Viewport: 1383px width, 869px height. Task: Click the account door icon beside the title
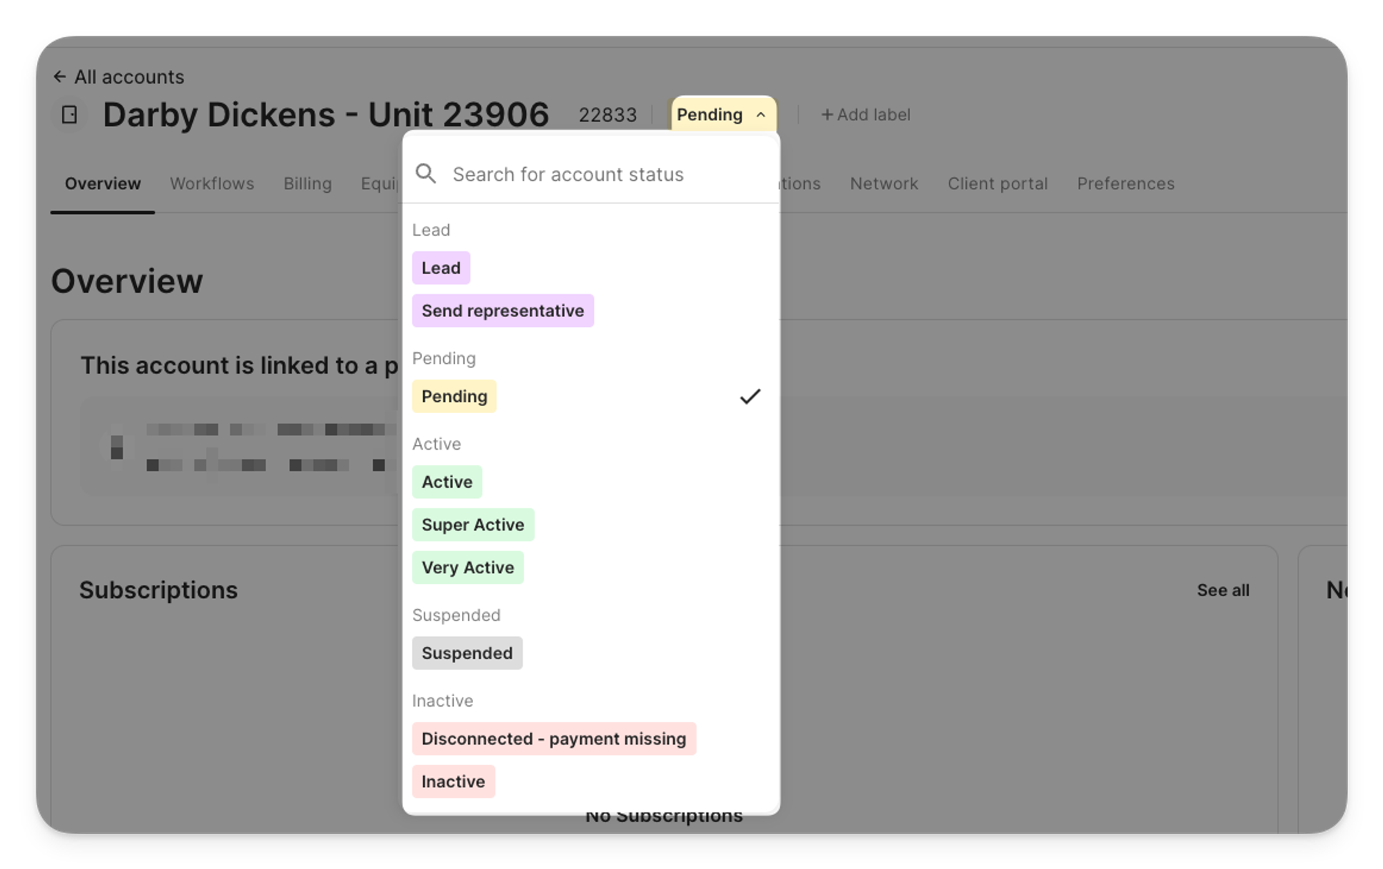click(x=70, y=115)
